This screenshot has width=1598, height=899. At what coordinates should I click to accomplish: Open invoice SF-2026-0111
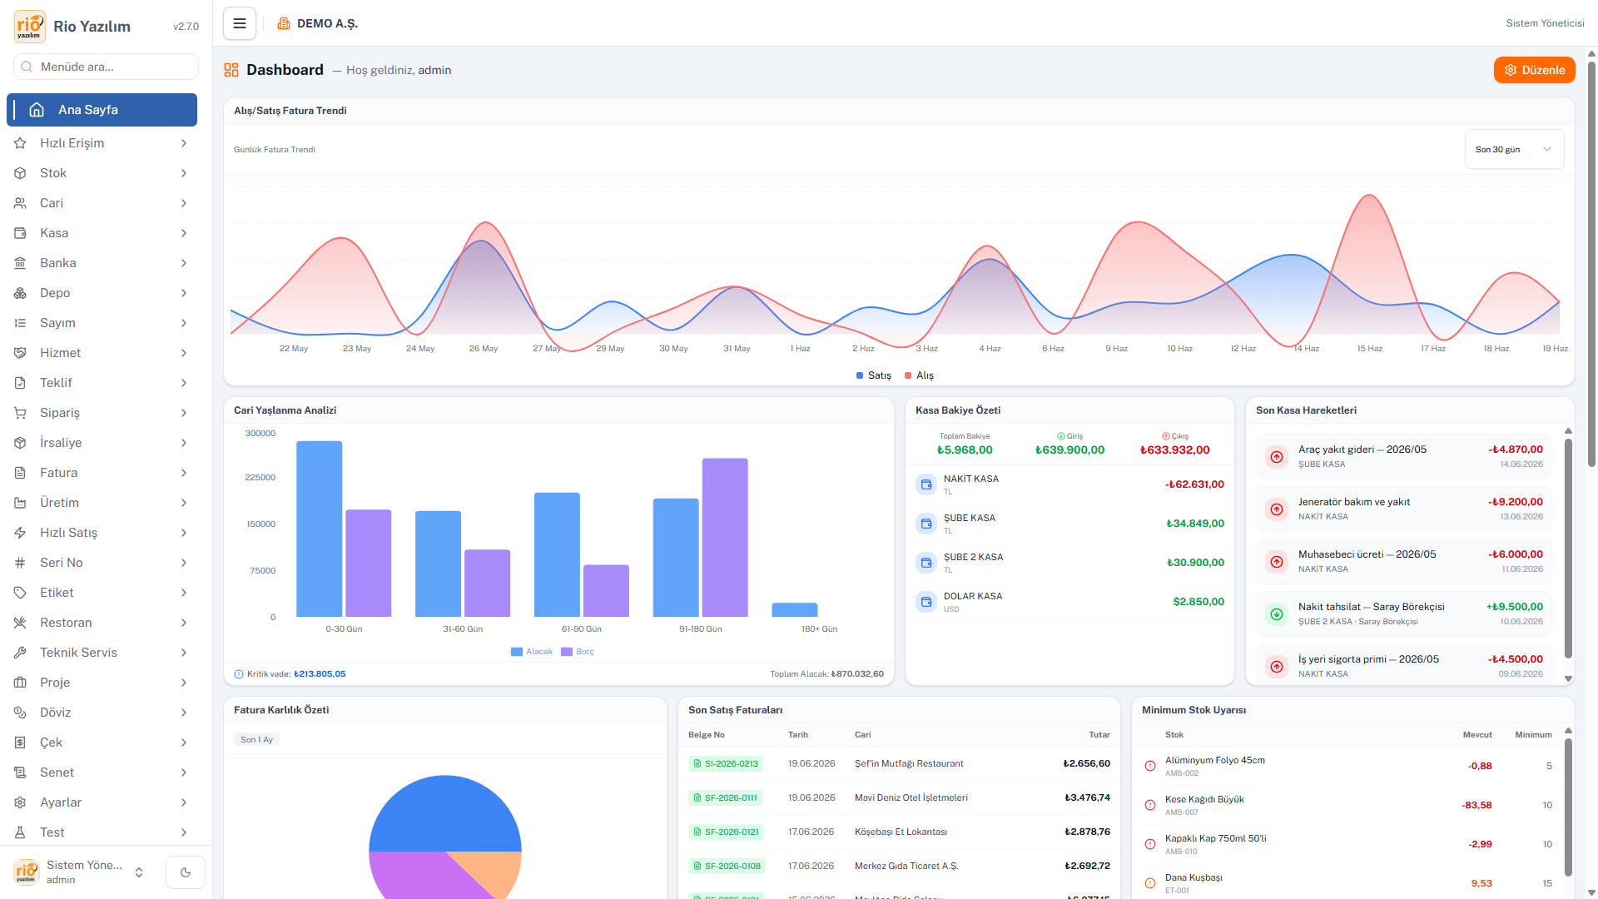click(x=726, y=797)
